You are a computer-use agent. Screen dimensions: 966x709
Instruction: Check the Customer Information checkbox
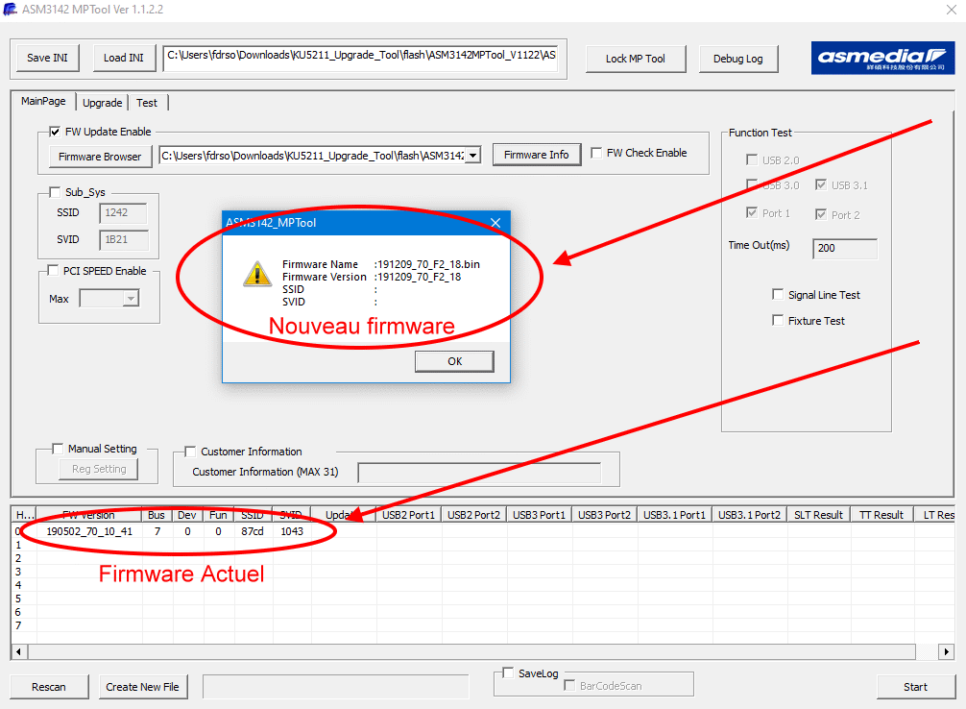190,452
